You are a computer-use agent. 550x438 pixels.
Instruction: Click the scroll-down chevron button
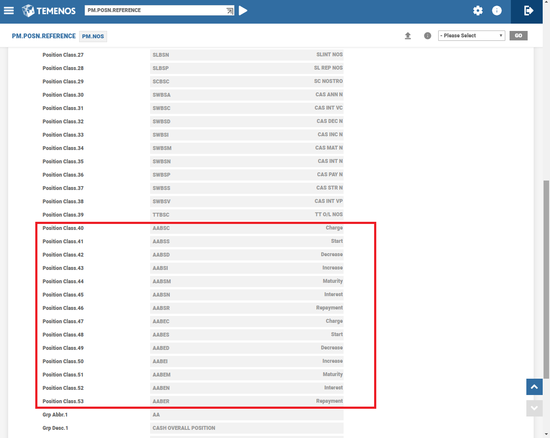point(534,408)
